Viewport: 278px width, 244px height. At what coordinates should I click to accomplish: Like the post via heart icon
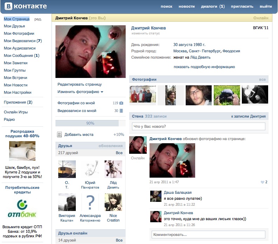pos(262,182)
